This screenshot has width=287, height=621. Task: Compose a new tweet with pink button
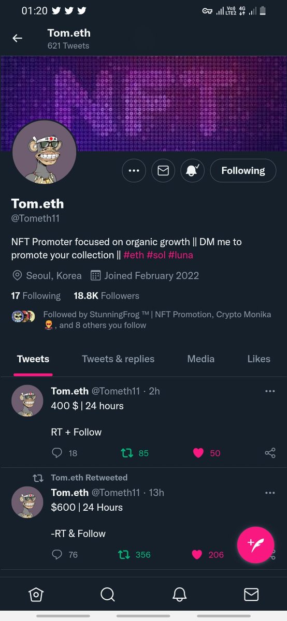(255, 545)
